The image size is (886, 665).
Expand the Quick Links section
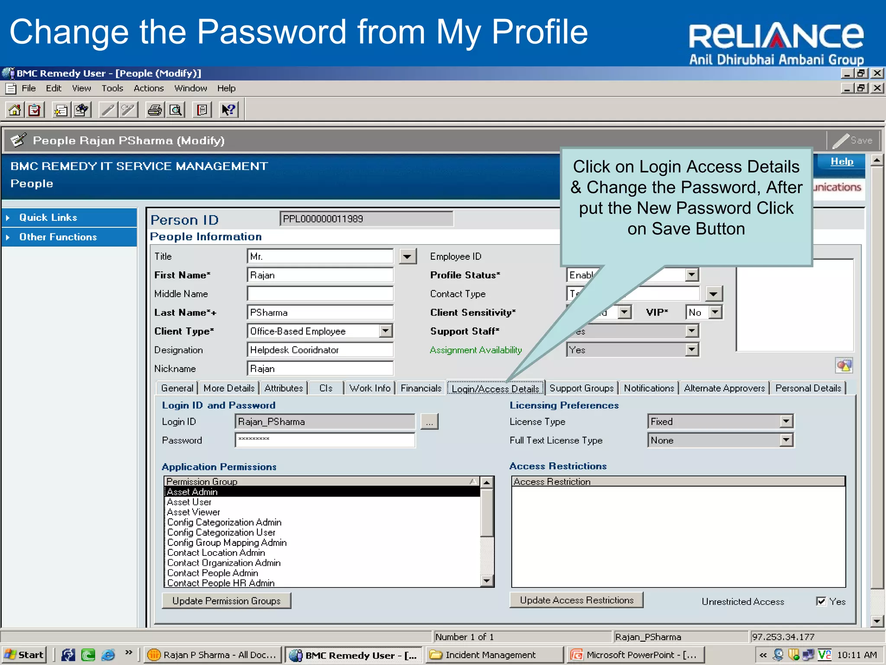tap(69, 218)
